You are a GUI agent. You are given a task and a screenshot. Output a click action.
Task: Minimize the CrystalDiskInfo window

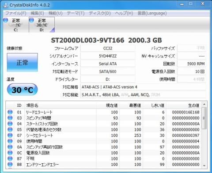[182, 4]
